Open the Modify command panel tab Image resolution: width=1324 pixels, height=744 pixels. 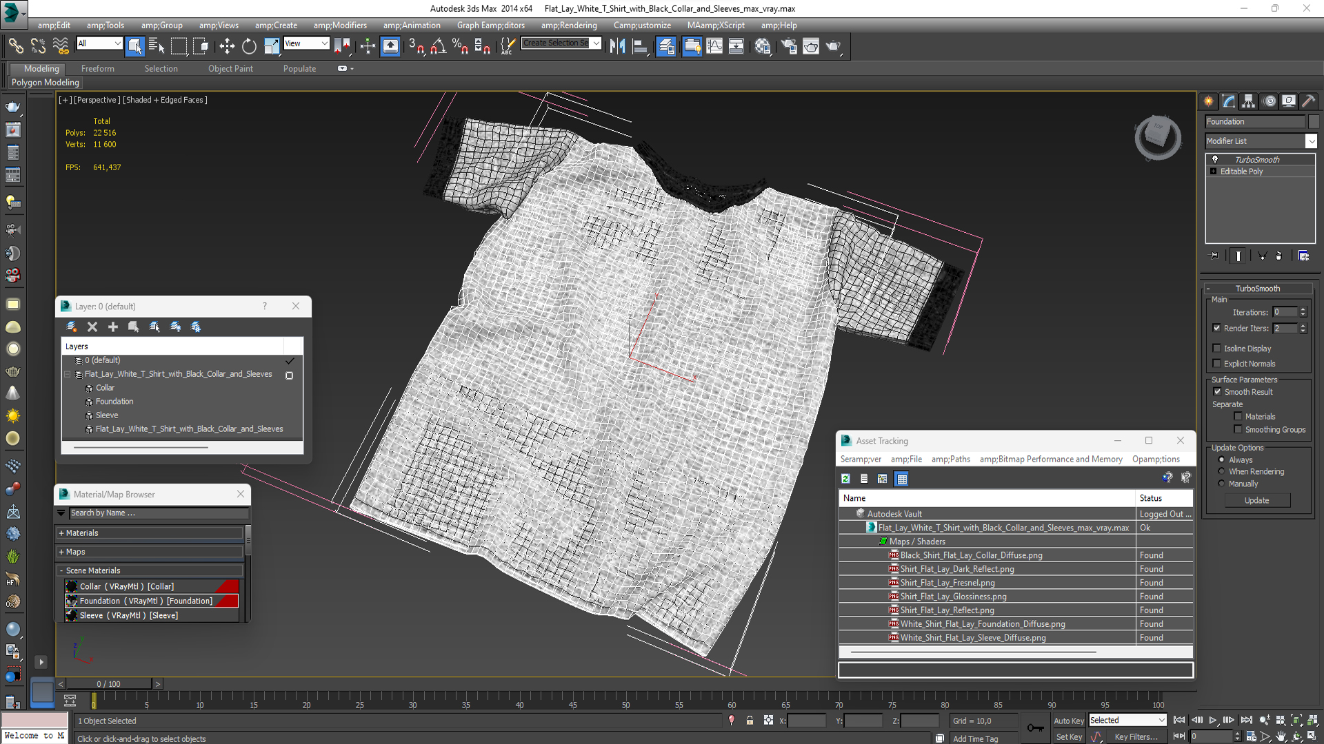1229,101
